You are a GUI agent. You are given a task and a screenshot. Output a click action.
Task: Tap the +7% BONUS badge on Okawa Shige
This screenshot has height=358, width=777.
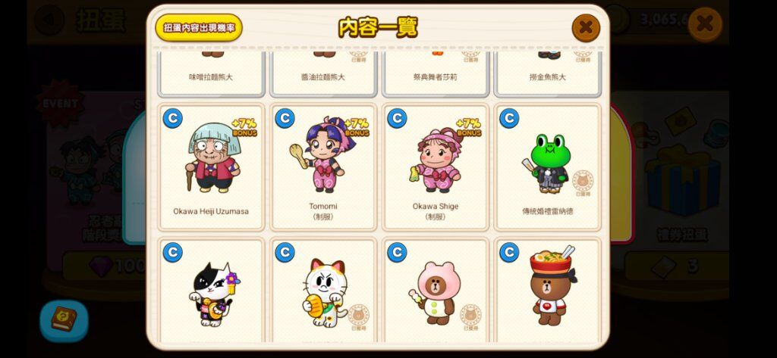pos(469,127)
